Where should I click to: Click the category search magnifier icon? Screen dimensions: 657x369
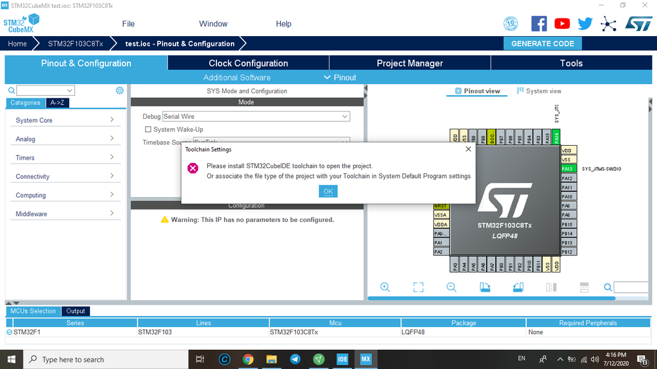click(x=11, y=91)
